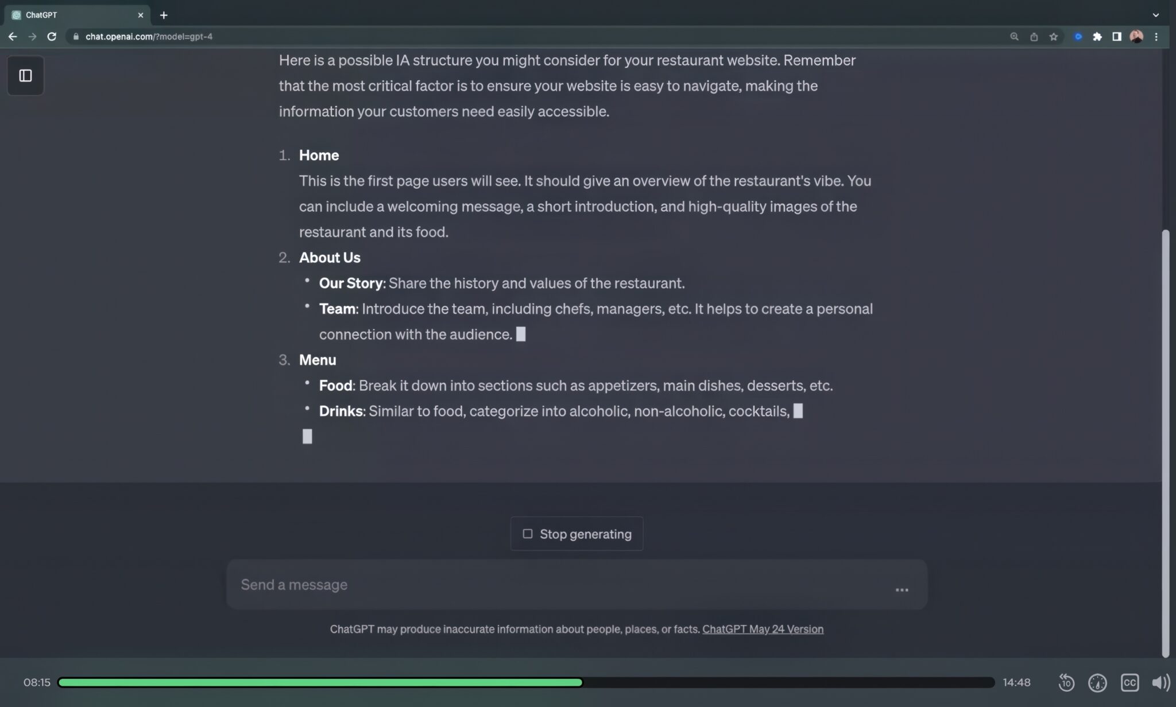1176x707 pixels.
Task: Open site info via the padlock
Action: (x=75, y=36)
